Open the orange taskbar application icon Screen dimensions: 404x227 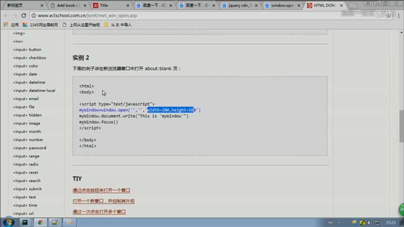pos(69,222)
